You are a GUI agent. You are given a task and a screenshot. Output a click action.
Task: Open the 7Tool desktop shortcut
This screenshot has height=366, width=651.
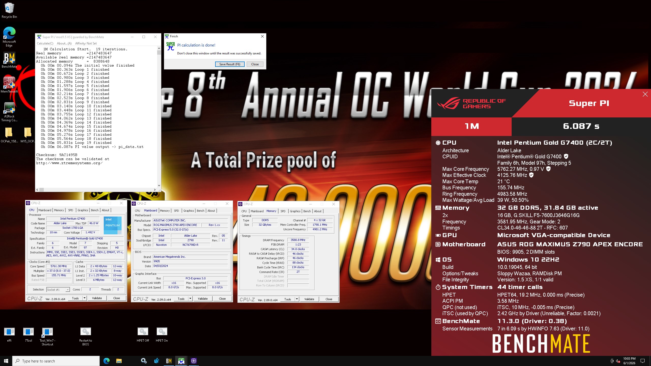28,334
